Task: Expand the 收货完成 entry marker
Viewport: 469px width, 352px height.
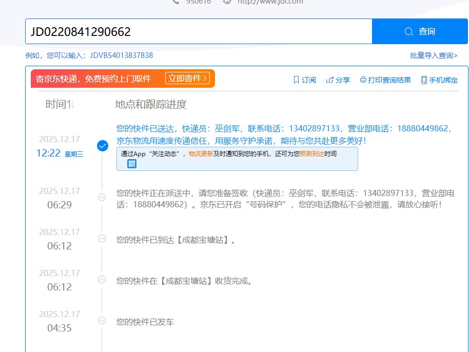Action: [102, 279]
